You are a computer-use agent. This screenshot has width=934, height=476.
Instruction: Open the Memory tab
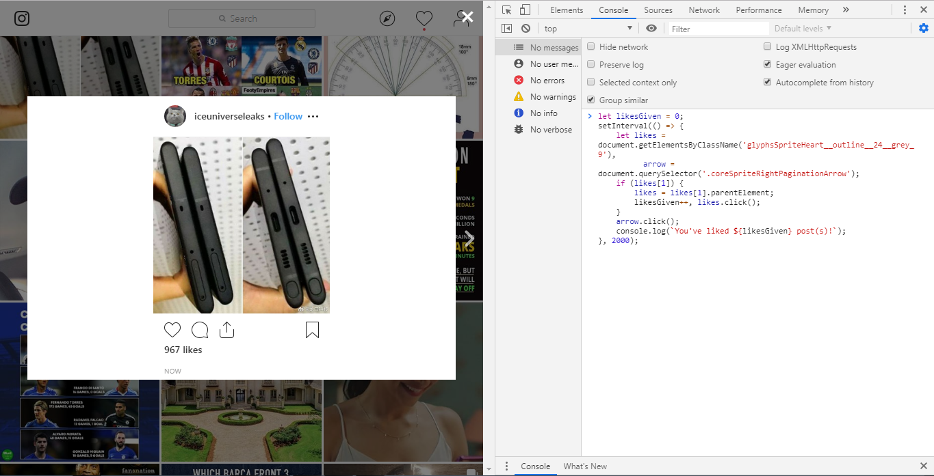click(x=813, y=10)
